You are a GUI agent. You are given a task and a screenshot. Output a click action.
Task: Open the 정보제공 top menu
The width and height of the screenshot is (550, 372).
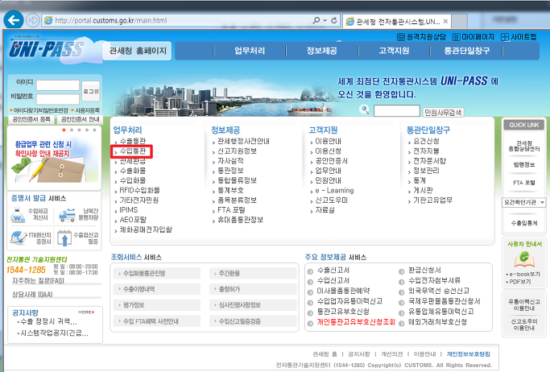click(x=322, y=51)
